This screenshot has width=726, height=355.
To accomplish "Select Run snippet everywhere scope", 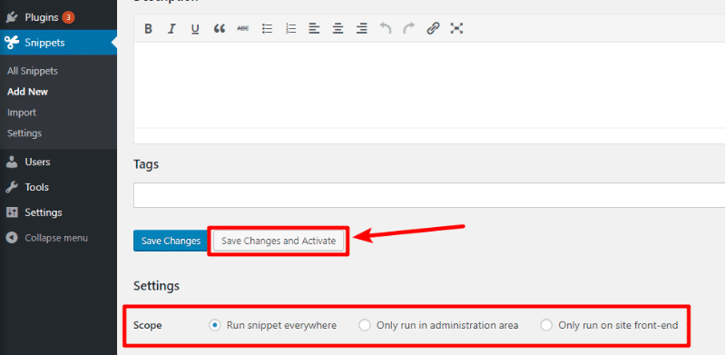I will pos(214,325).
